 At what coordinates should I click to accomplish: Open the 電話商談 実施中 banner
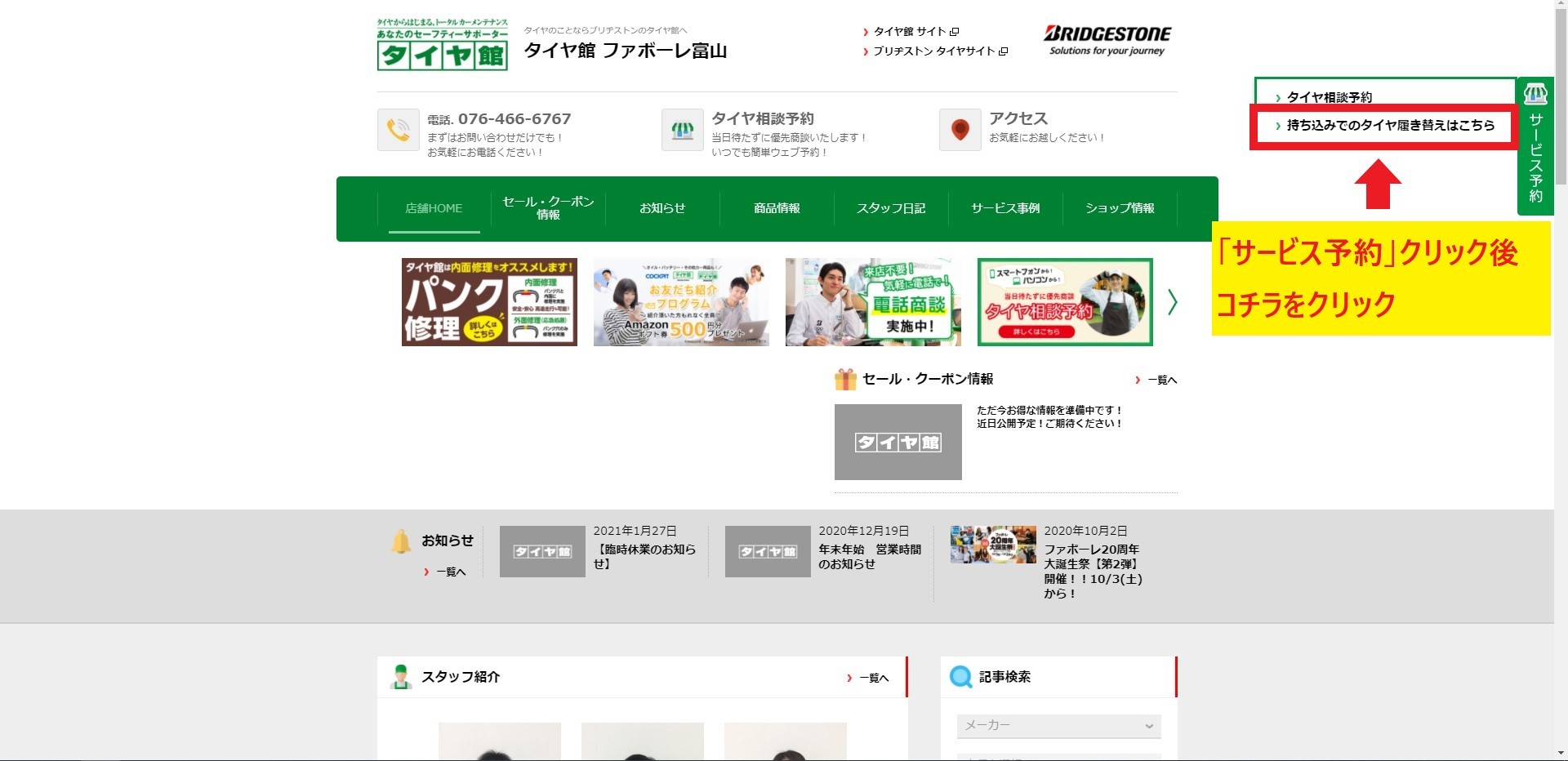[873, 302]
